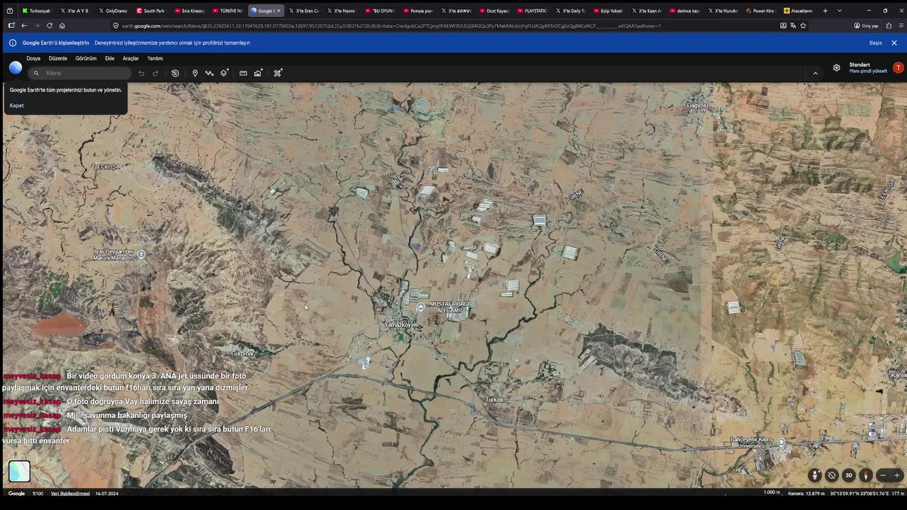907x510 pixels.
Task: Click the 16.07.2024 imagery date
Action: pyautogui.click(x=107, y=494)
